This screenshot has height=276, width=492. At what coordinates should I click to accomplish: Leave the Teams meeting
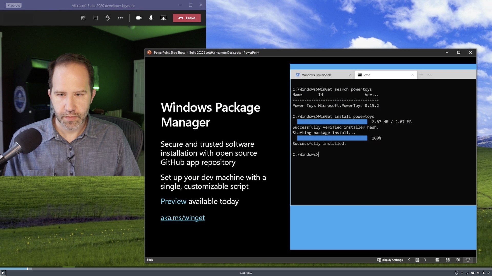[187, 18]
